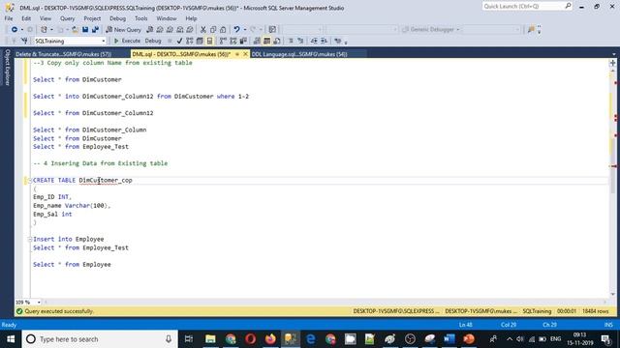The width and height of the screenshot is (620, 348).
Task: Open the Help menu
Action: (191, 18)
